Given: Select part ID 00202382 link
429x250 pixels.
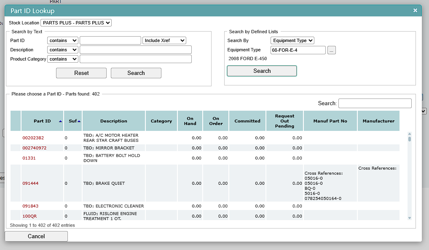Looking at the screenshot, I should (33, 138).
